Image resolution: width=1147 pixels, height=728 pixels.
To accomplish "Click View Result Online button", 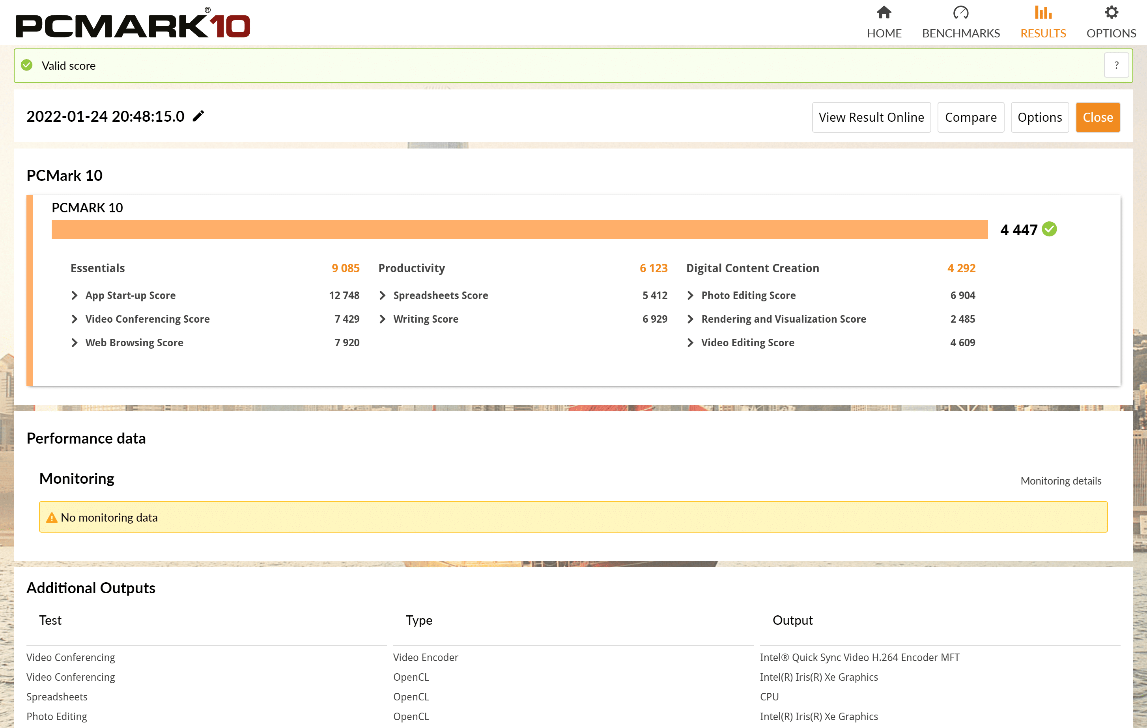I will pos(871,117).
